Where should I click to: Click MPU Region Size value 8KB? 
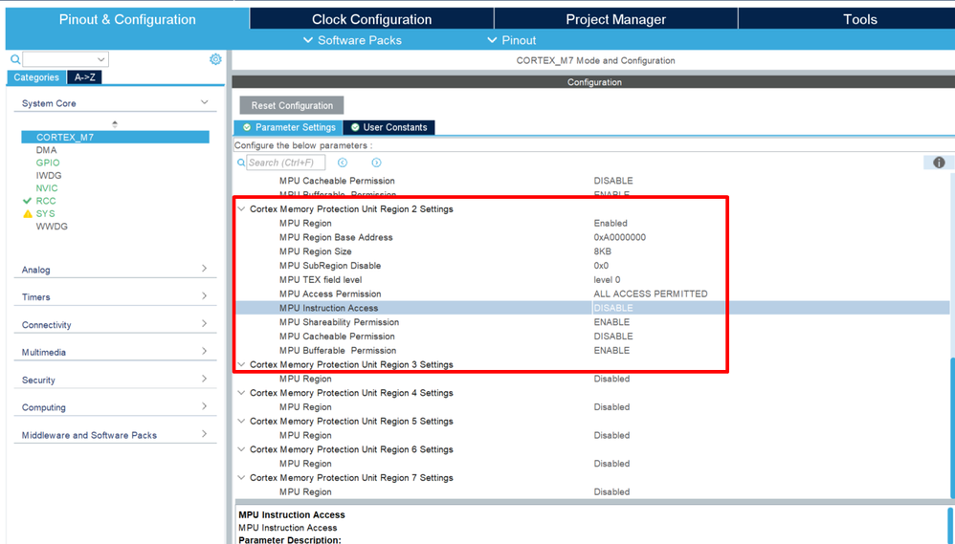pos(602,251)
